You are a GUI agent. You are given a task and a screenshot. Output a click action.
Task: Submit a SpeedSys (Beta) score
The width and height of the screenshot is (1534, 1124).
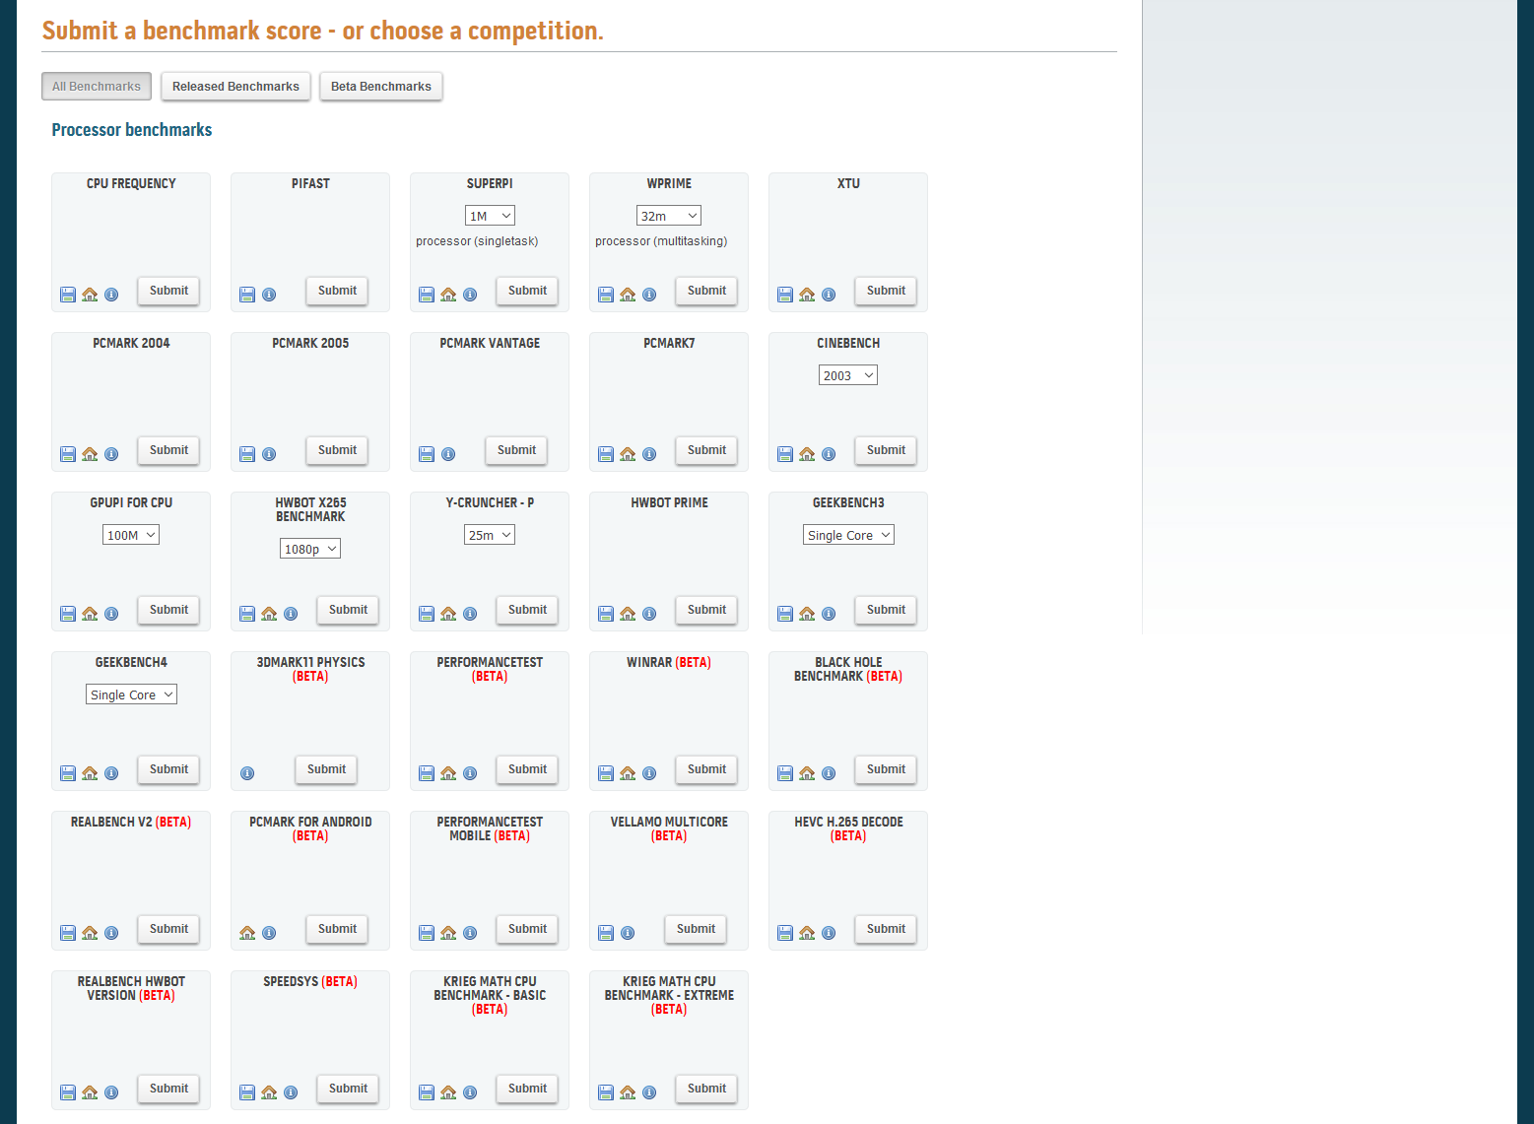348,1089
